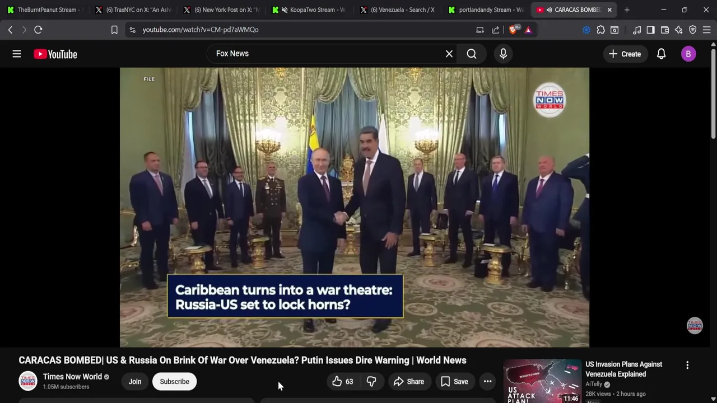
Task: Reload the current page
Action: [38, 30]
